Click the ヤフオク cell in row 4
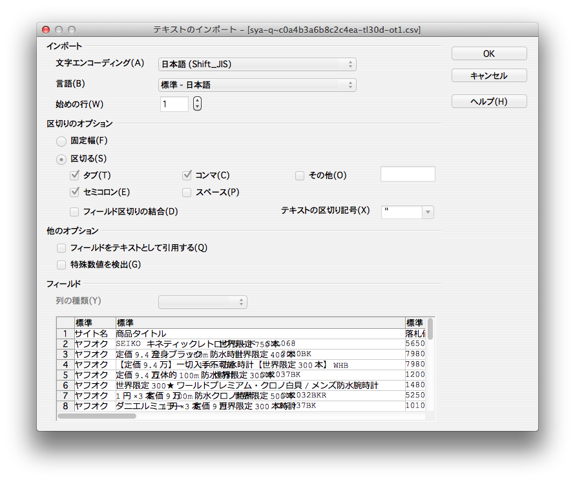575x482 pixels. point(94,364)
